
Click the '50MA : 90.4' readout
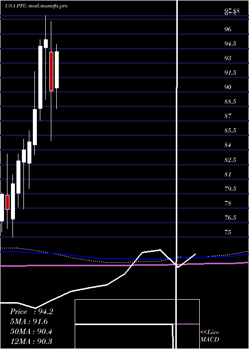[x=31, y=332]
